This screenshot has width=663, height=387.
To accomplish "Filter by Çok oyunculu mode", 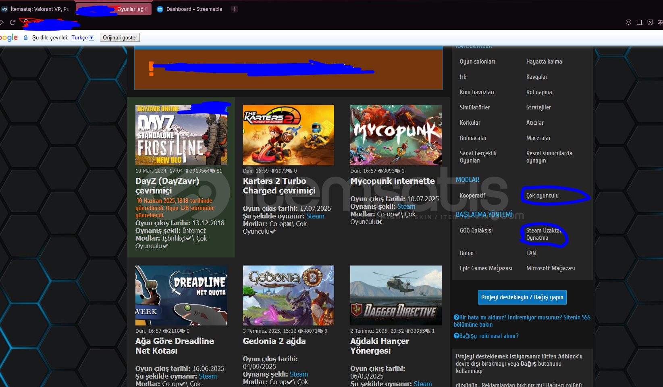I will point(542,196).
